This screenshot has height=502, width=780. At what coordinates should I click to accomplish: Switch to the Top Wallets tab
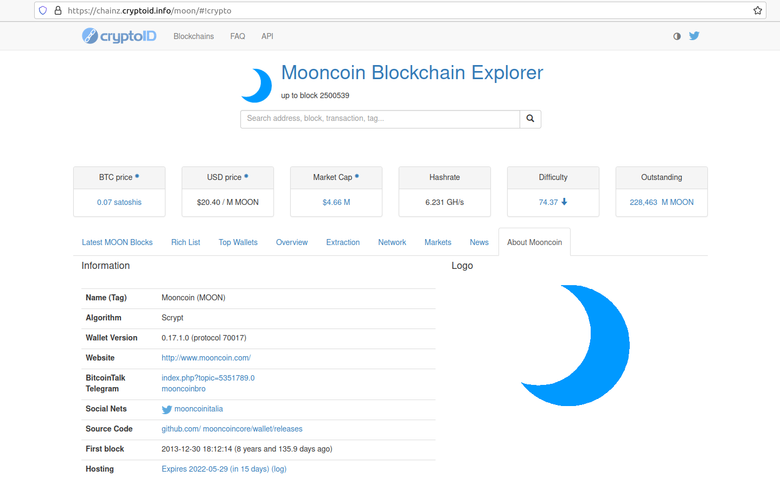[238, 242]
